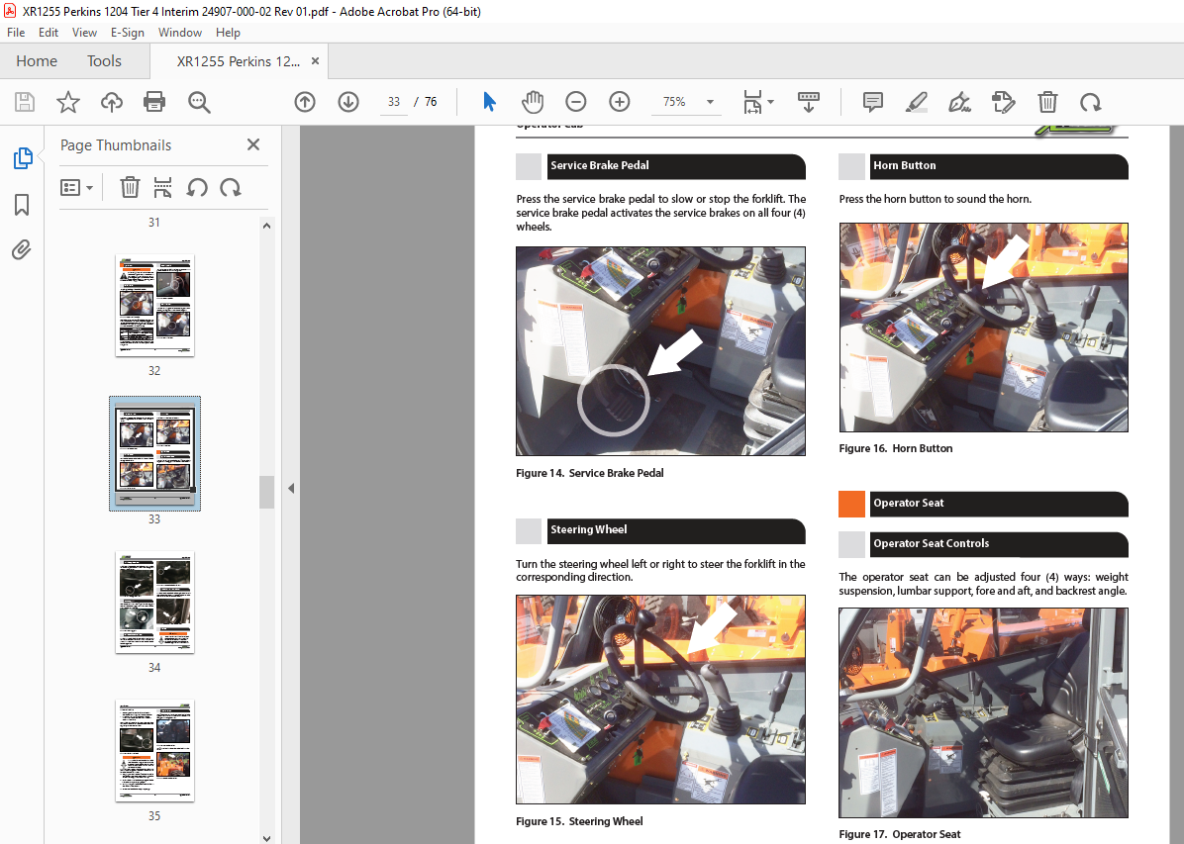Click the Operator Seat Controls heading
This screenshot has width=1184, height=844.
(x=931, y=543)
